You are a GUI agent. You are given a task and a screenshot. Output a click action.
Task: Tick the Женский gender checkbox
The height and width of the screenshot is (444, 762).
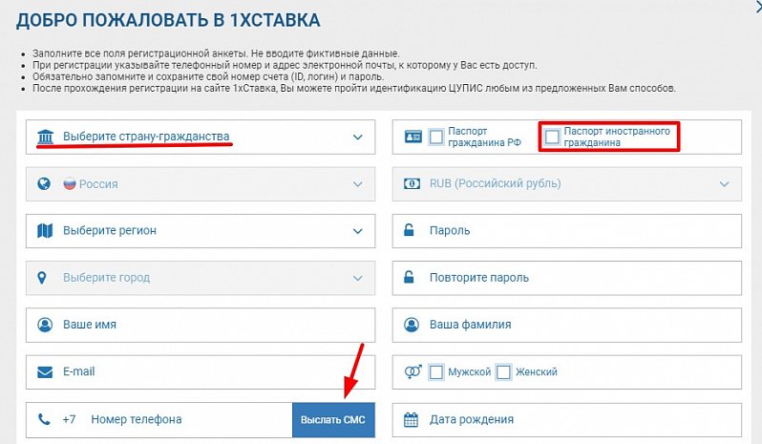503,371
